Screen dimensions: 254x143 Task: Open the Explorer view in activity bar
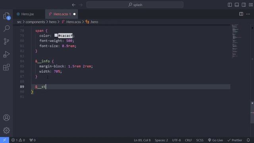[6, 16]
